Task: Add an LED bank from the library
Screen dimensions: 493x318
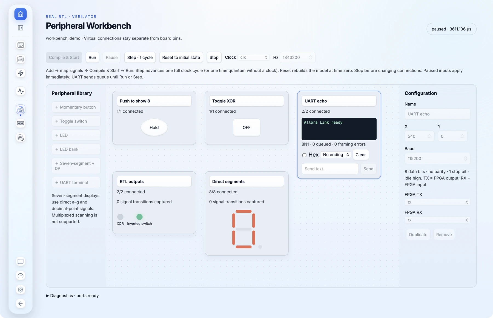Action: click(x=76, y=149)
